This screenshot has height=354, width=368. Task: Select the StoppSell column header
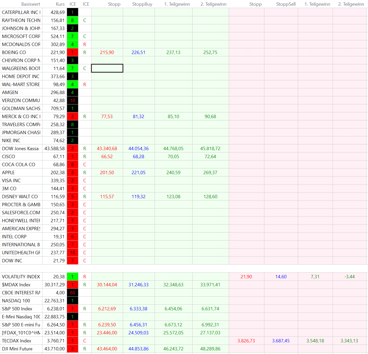click(286, 4)
